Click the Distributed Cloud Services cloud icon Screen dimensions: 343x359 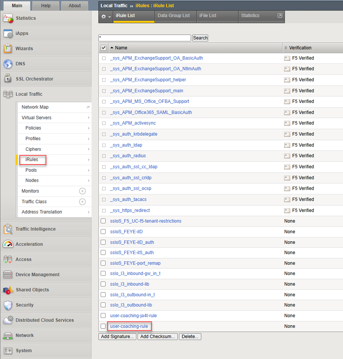[8, 320]
